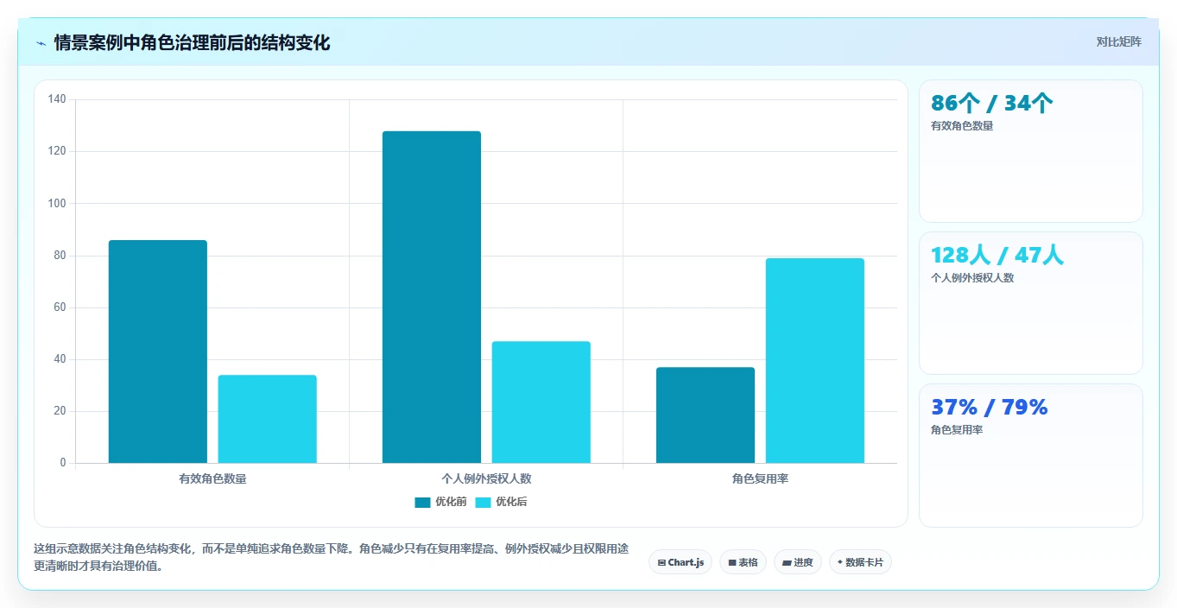Screen dimensions: 1177x608
Task: Toggle the 优化前 dataset in the legend
Action: pos(440,502)
